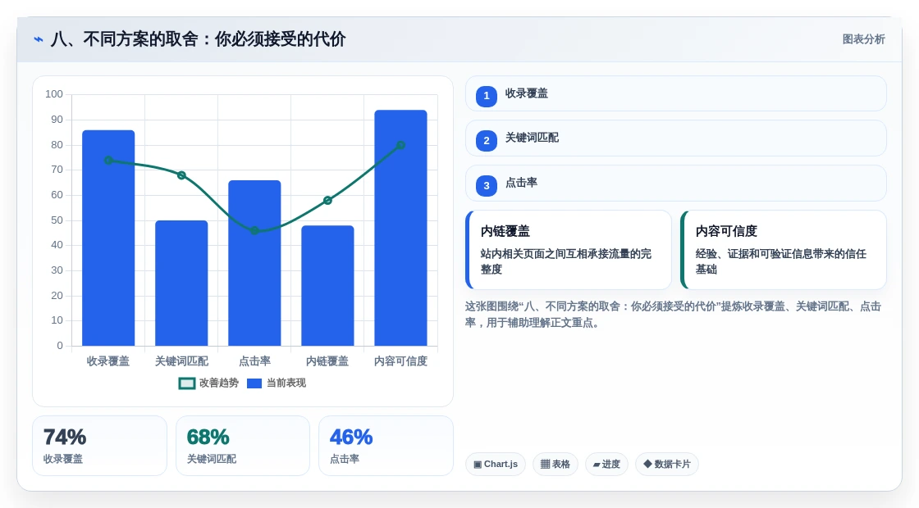Image resolution: width=919 pixels, height=508 pixels.
Task: Click the blue icon before the section title
Action: click(39, 40)
